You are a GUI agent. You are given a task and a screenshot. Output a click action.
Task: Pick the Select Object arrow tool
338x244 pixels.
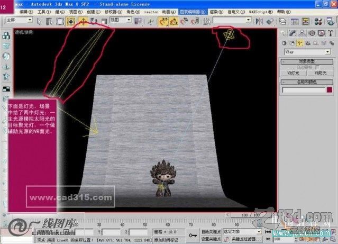coord(39,21)
